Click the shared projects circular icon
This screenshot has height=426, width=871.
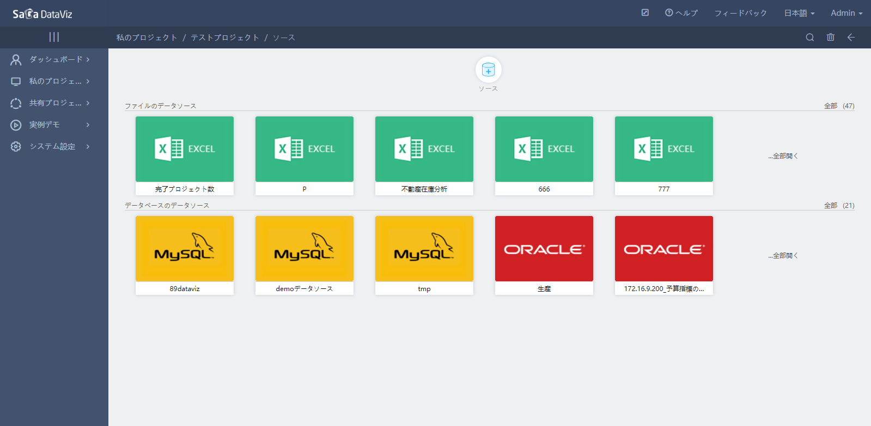pos(16,103)
